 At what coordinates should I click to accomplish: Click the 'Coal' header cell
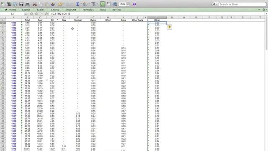point(40,20)
